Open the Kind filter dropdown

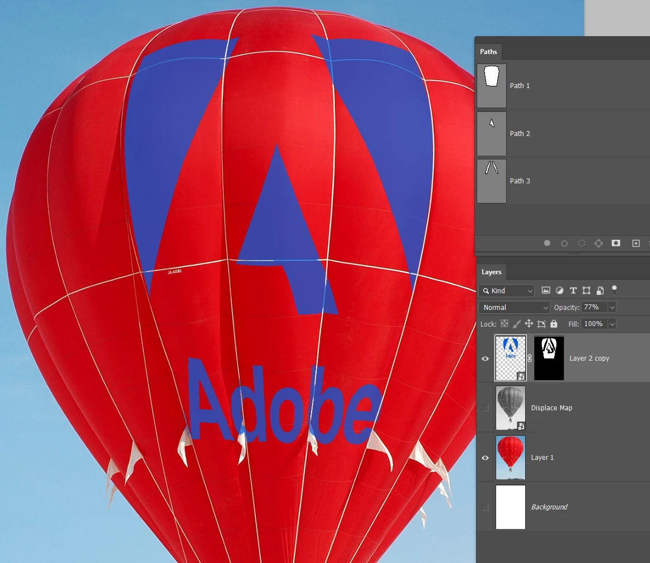click(x=506, y=290)
